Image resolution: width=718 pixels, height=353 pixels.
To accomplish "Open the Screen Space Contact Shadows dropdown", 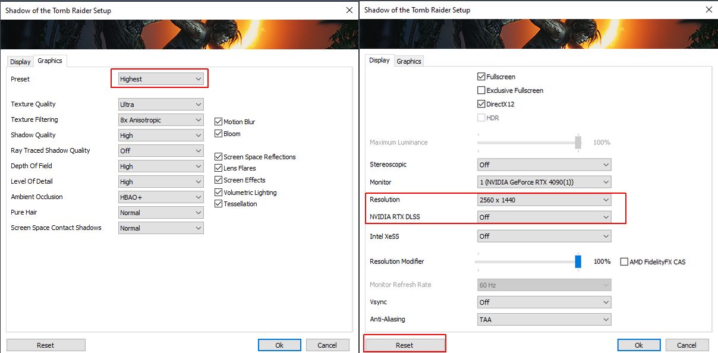I will pyautogui.click(x=160, y=228).
